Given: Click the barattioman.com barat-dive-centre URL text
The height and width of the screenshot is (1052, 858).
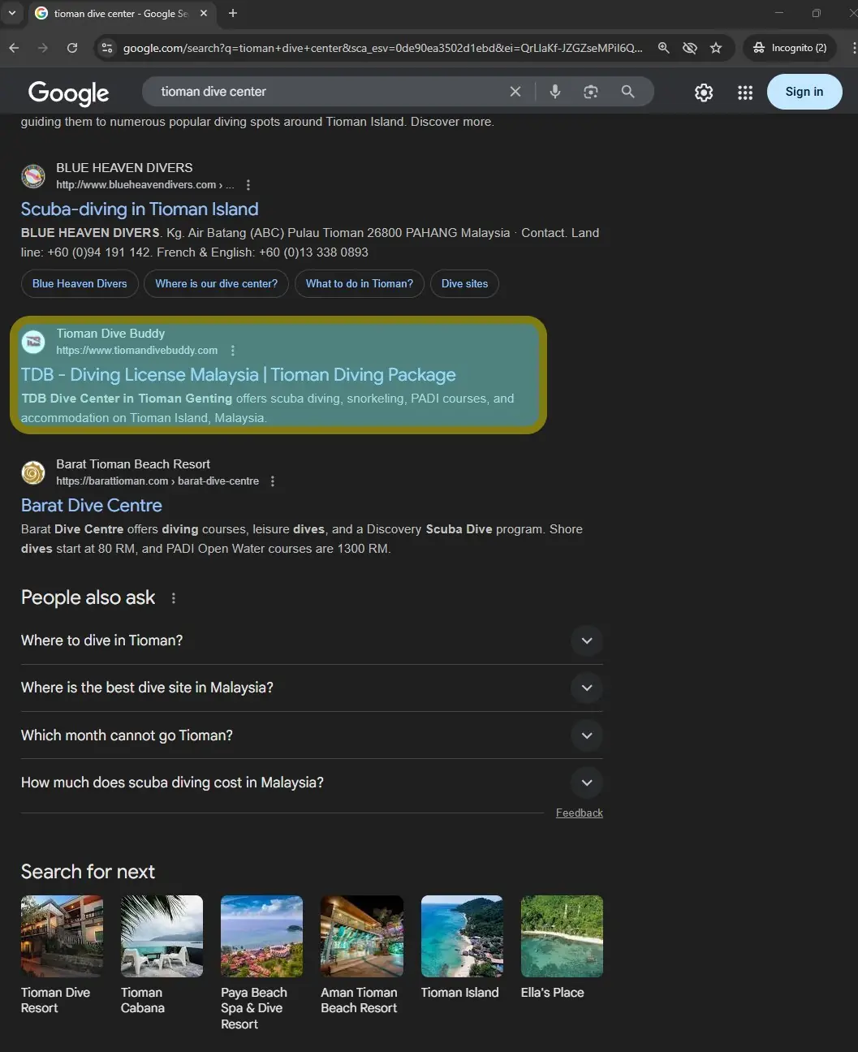Looking at the screenshot, I should click(157, 481).
